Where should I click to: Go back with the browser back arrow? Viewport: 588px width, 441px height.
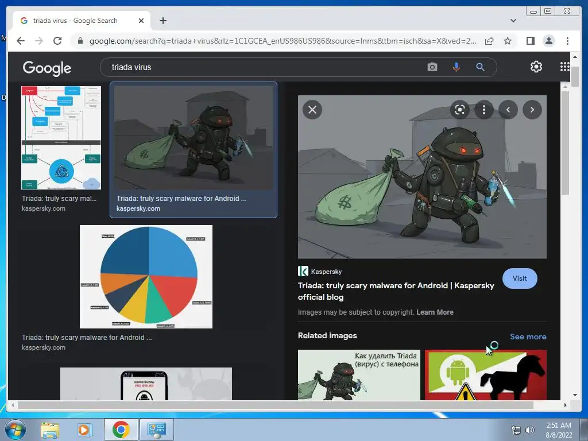pos(21,41)
